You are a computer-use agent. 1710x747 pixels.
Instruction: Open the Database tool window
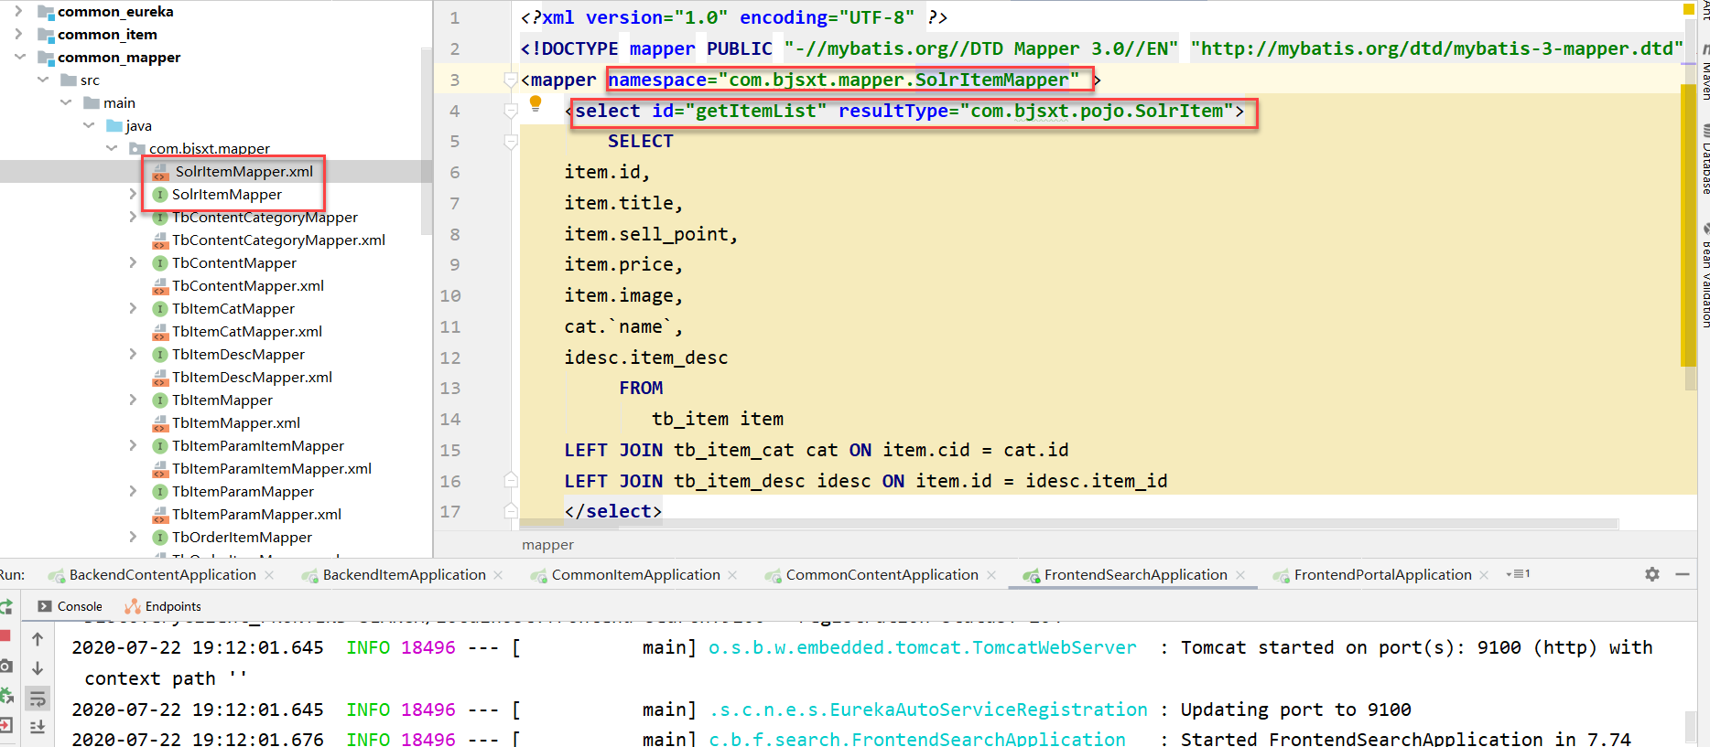click(x=1705, y=160)
